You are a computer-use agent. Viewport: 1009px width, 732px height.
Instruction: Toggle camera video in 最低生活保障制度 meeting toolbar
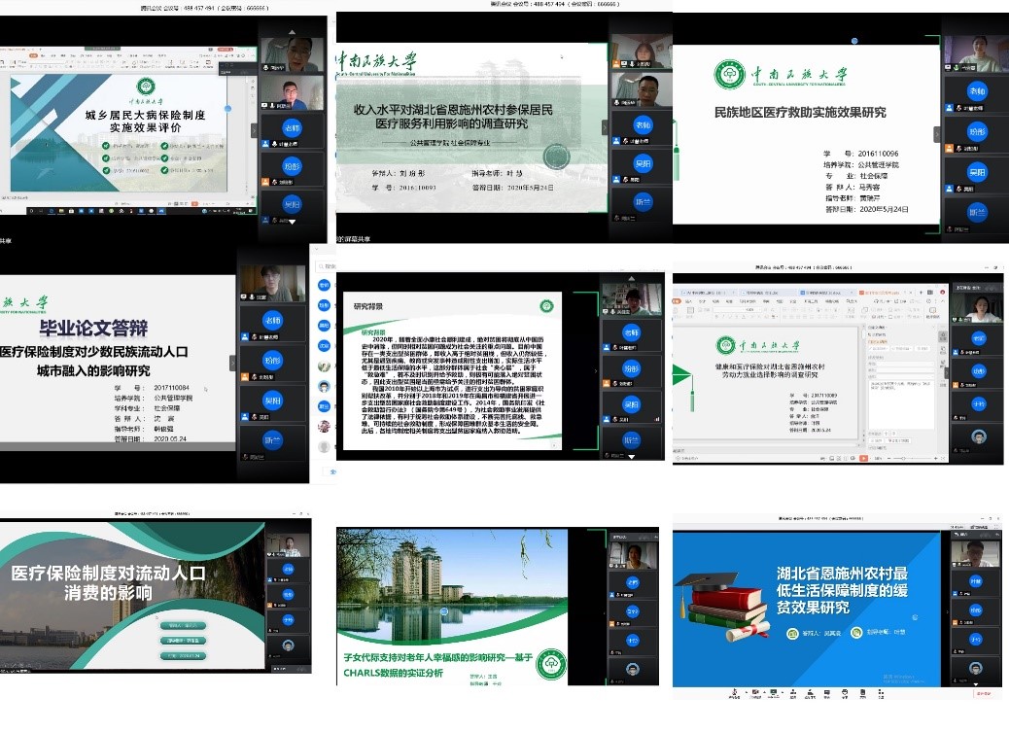(x=756, y=693)
